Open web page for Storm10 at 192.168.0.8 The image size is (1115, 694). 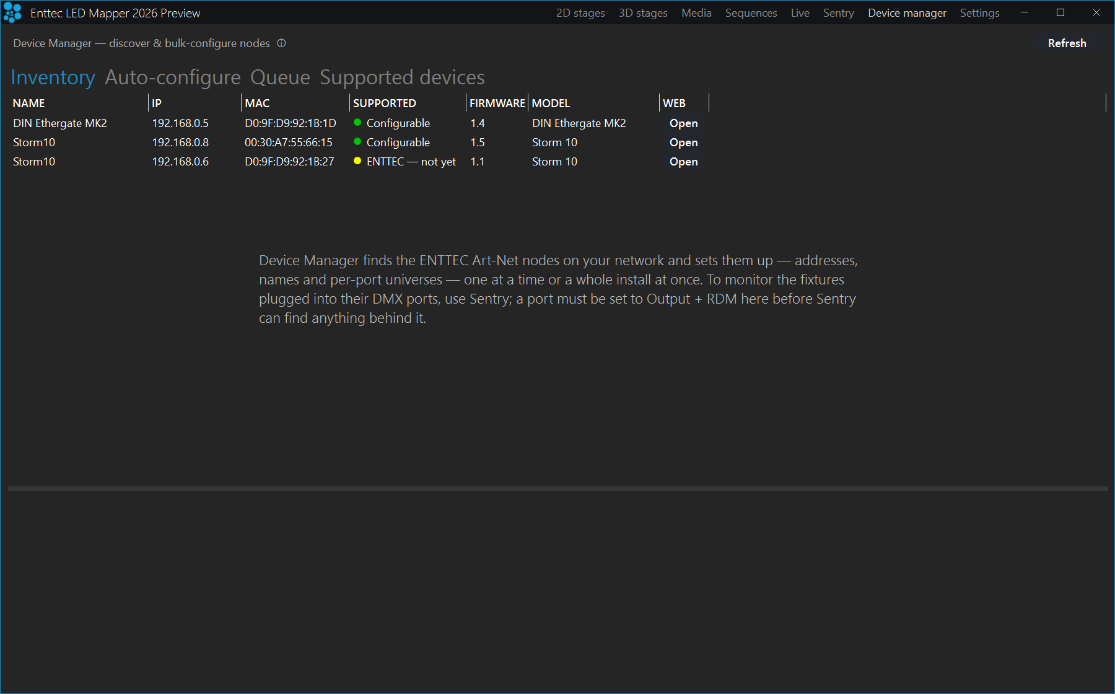pyautogui.click(x=683, y=143)
